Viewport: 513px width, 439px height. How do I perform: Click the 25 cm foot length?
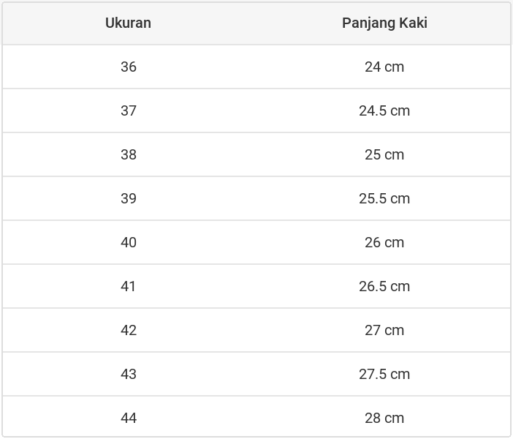click(x=384, y=154)
